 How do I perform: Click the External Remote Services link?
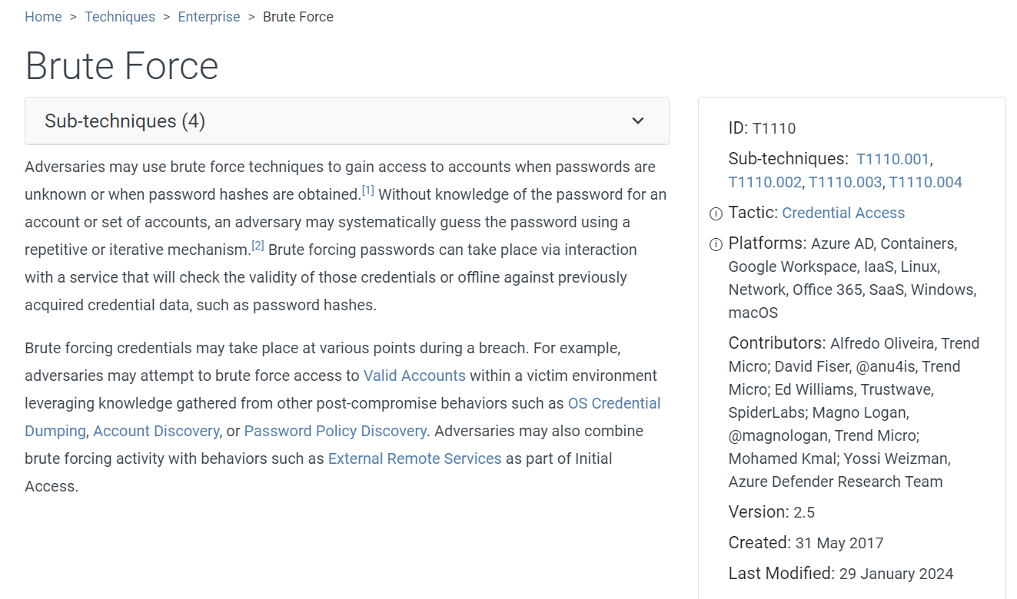[x=414, y=458]
